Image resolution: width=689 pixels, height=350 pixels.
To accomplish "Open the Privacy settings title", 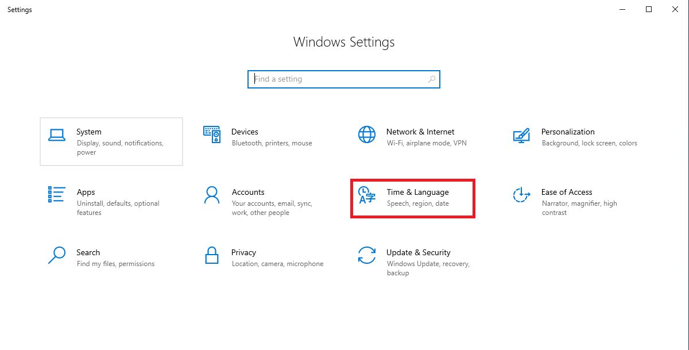I will pos(243,252).
